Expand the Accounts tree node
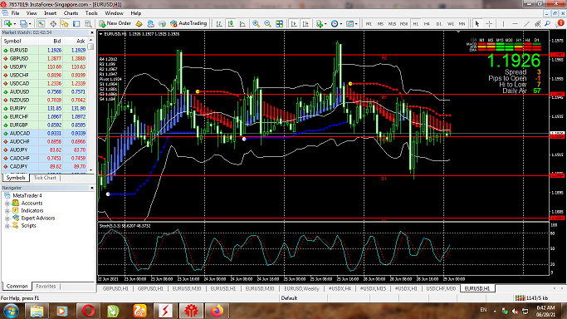 click(x=7, y=204)
